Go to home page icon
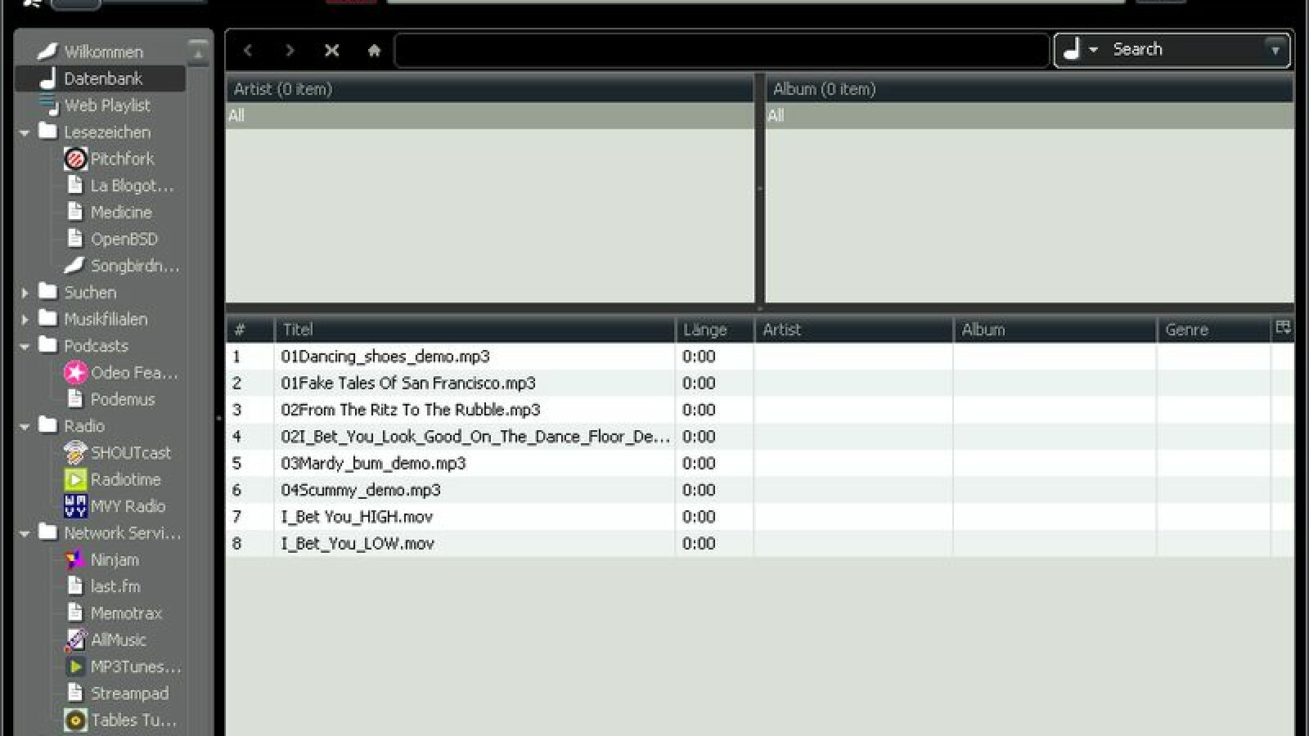The width and height of the screenshot is (1309, 736). click(x=374, y=51)
